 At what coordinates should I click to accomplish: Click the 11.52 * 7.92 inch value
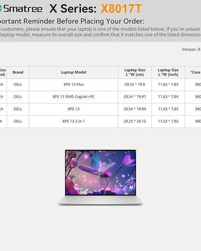click(x=168, y=122)
